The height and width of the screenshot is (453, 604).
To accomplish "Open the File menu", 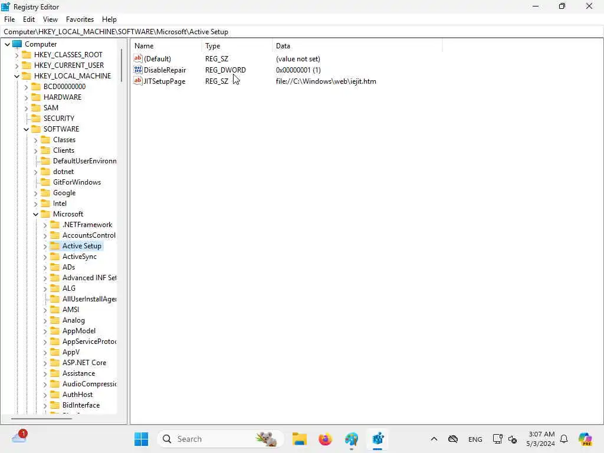I will [9, 19].
